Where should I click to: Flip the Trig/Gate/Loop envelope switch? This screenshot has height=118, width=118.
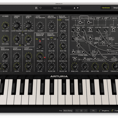[51, 39]
